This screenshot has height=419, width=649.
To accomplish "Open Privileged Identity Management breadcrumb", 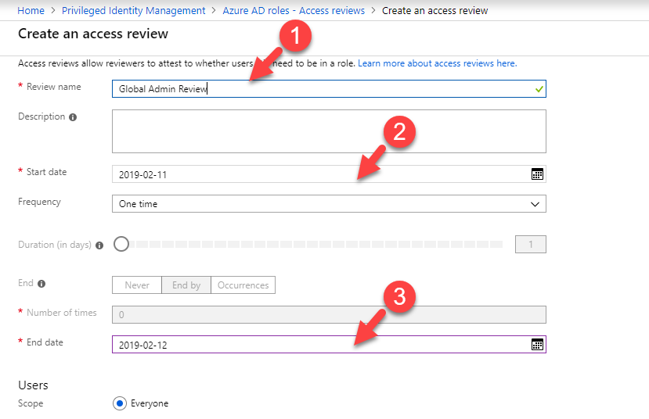I will click(x=132, y=11).
